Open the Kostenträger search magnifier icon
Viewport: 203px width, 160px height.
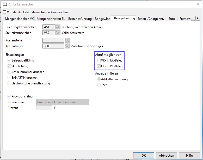tap(67, 46)
